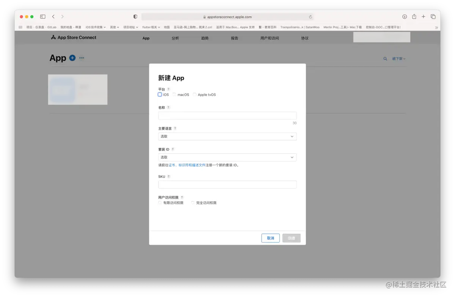Click the search magnifier icon on App page
Screen dimensions: 455x297
385,59
